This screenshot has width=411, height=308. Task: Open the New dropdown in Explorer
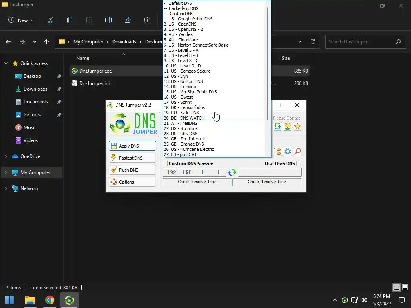[21, 20]
